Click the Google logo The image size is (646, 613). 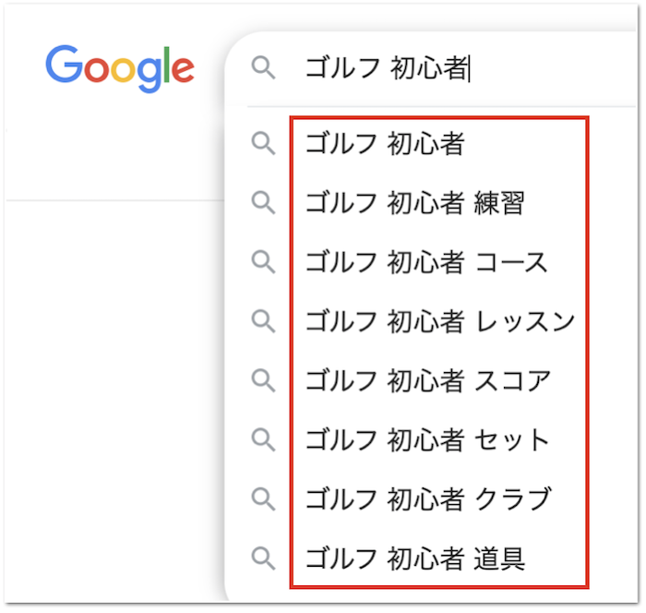point(120,67)
